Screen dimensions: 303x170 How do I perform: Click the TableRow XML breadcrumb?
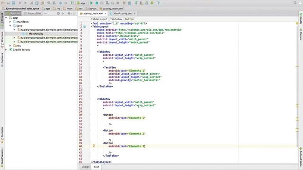coord(116,19)
